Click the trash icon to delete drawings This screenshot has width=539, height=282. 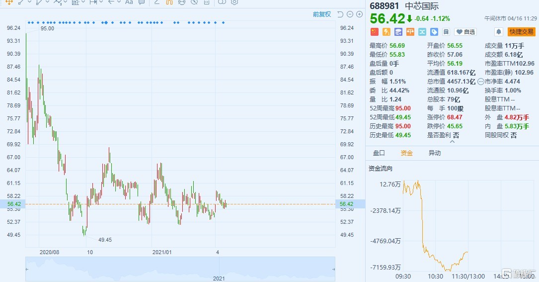tap(207, 2)
